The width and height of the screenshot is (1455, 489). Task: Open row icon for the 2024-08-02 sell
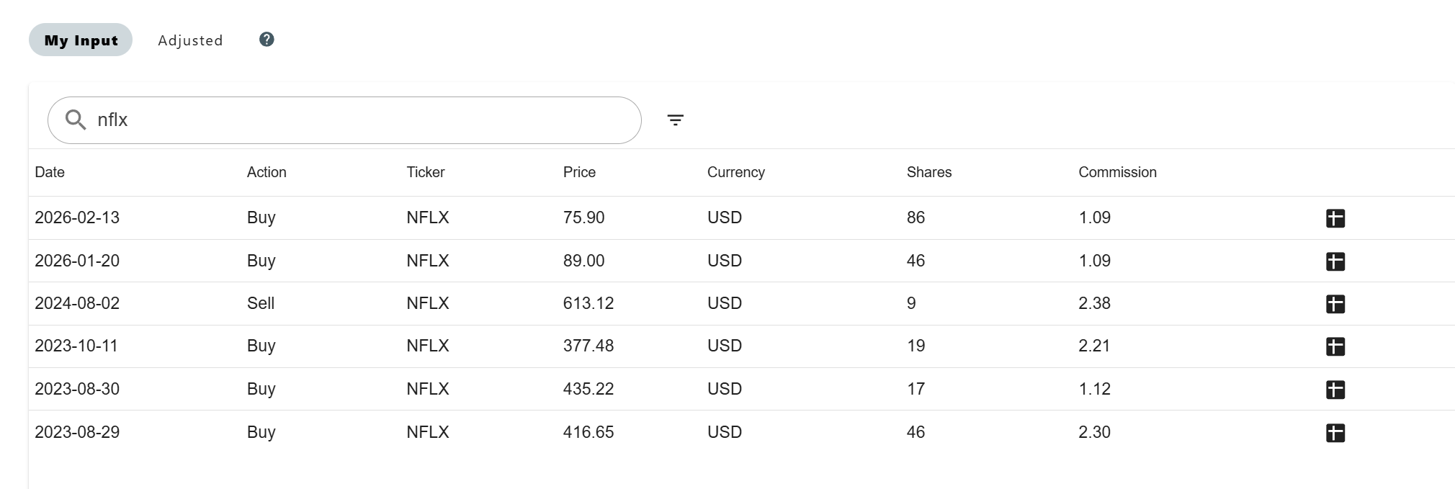pos(1335,304)
